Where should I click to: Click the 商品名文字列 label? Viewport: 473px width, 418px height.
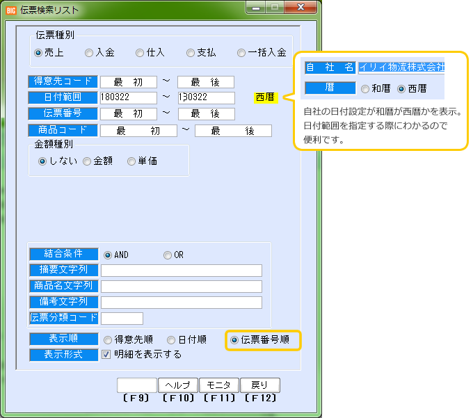click(x=64, y=286)
